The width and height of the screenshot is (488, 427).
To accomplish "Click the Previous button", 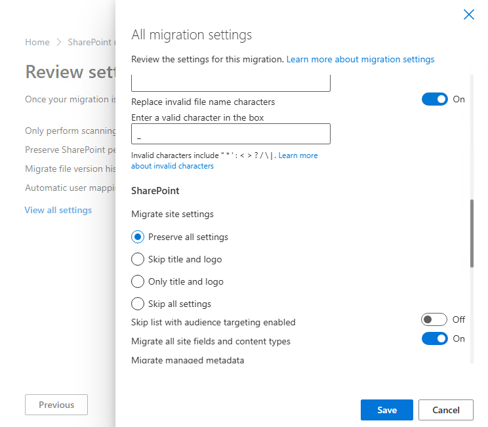I will [x=56, y=405].
